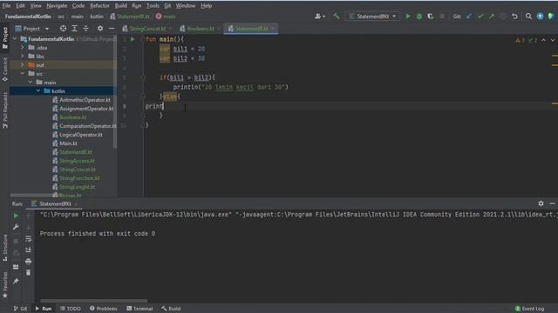
Task: Update project with the blue Git arrow
Action: point(469,17)
